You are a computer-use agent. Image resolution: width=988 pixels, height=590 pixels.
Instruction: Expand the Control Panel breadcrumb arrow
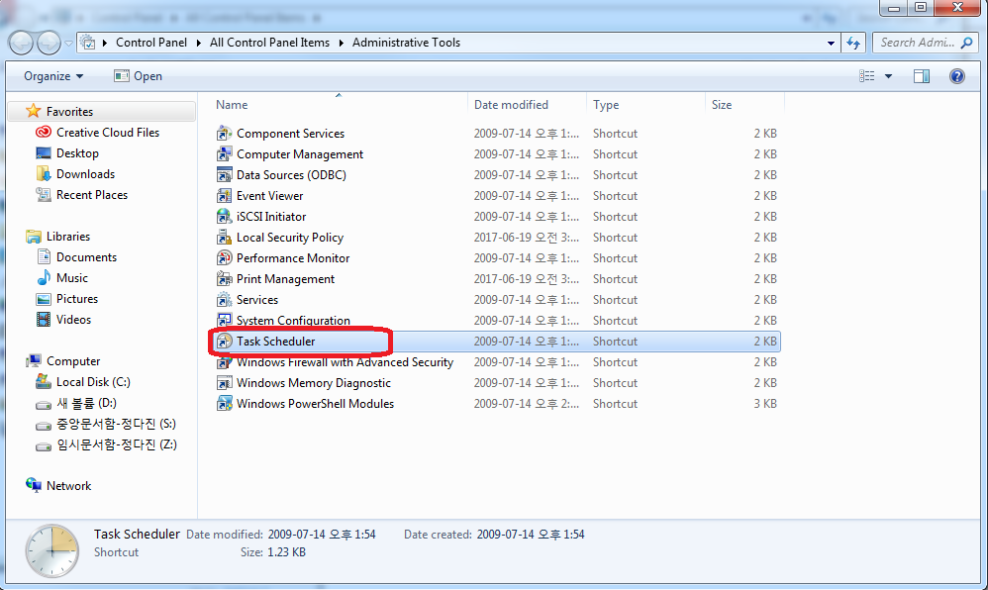coord(198,43)
